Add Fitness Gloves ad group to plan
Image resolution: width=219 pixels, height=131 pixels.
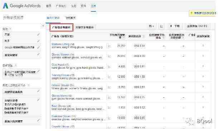tap(203, 87)
